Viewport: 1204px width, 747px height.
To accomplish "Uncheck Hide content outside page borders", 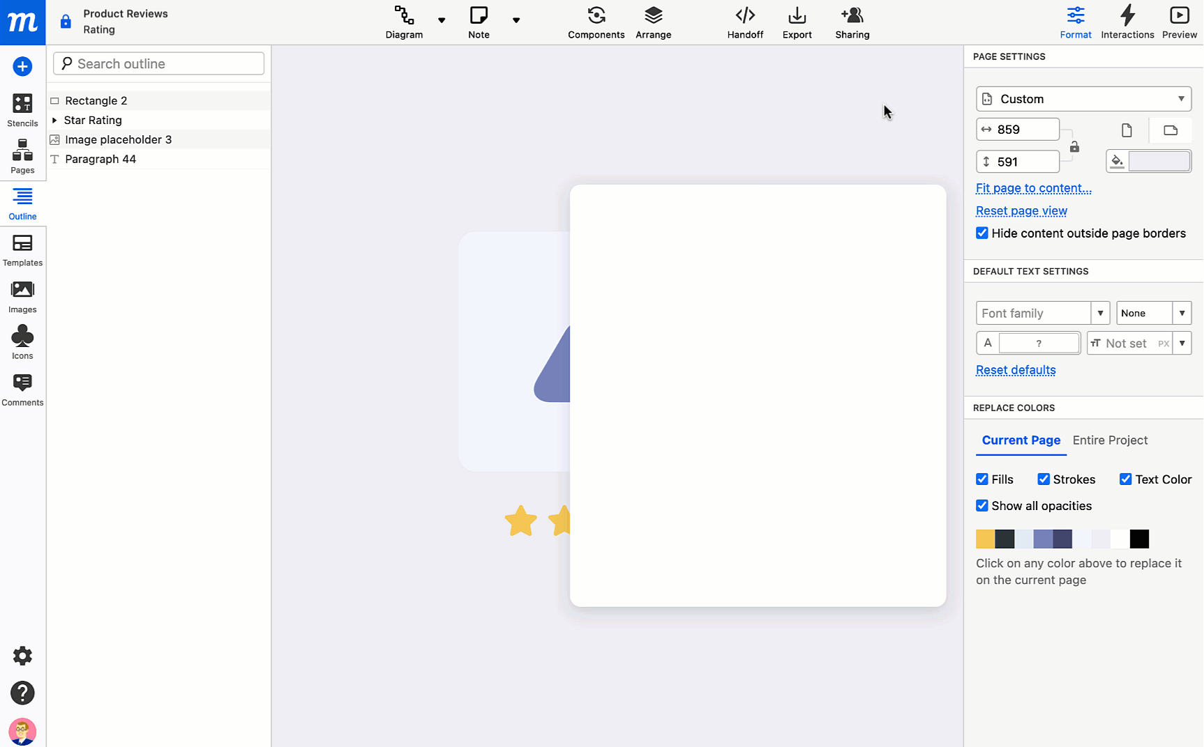I will (x=982, y=233).
